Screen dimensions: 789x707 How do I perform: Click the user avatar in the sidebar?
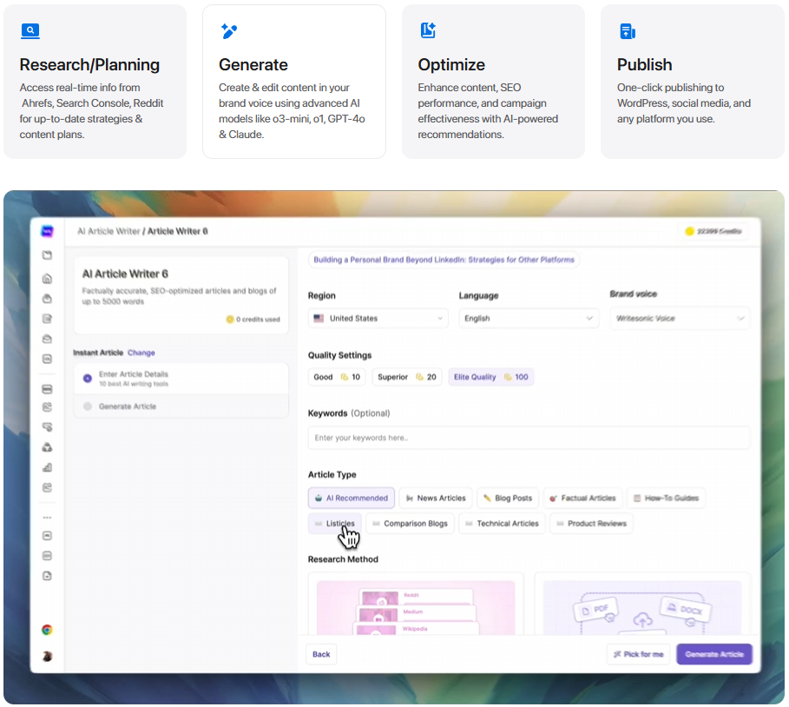click(x=47, y=656)
